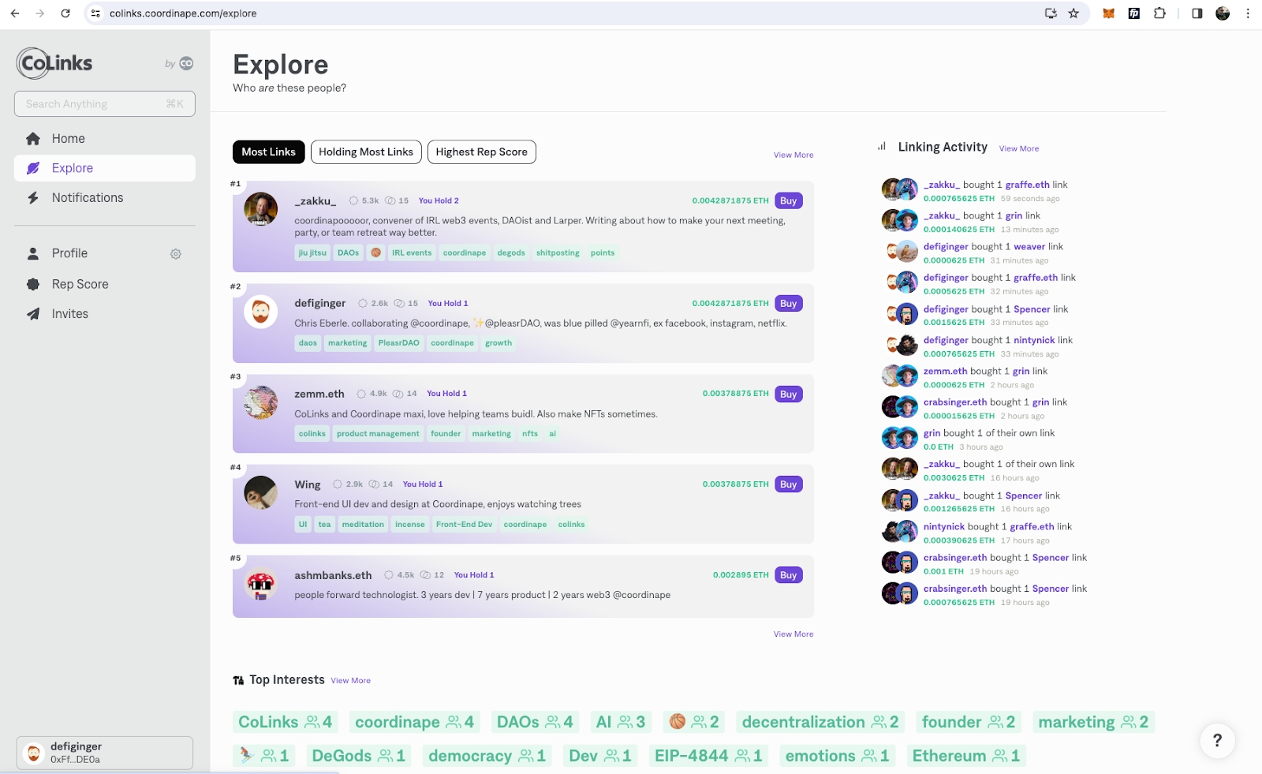Switch to Holding Most Links tab

[366, 152]
